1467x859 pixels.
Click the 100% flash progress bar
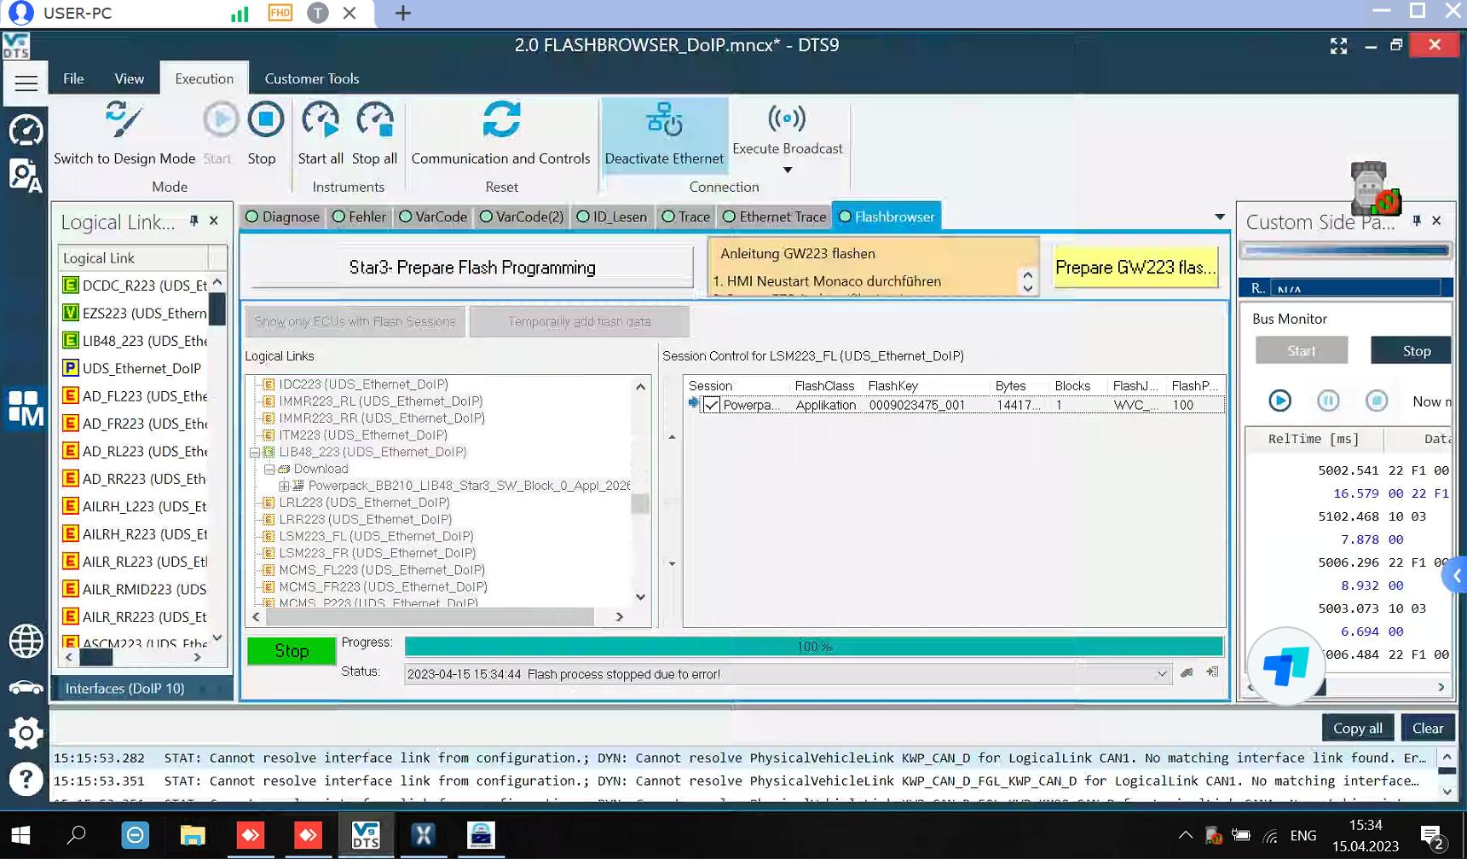click(814, 646)
